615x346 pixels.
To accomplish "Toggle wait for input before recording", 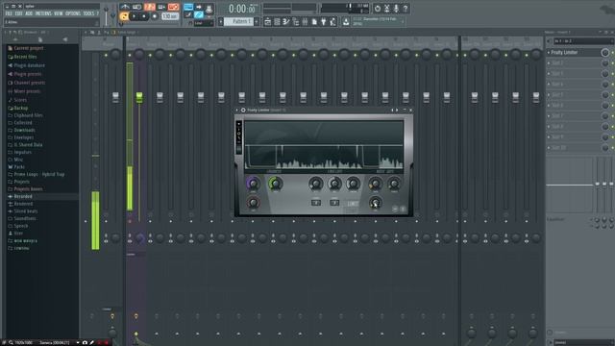I will coord(136,7).
